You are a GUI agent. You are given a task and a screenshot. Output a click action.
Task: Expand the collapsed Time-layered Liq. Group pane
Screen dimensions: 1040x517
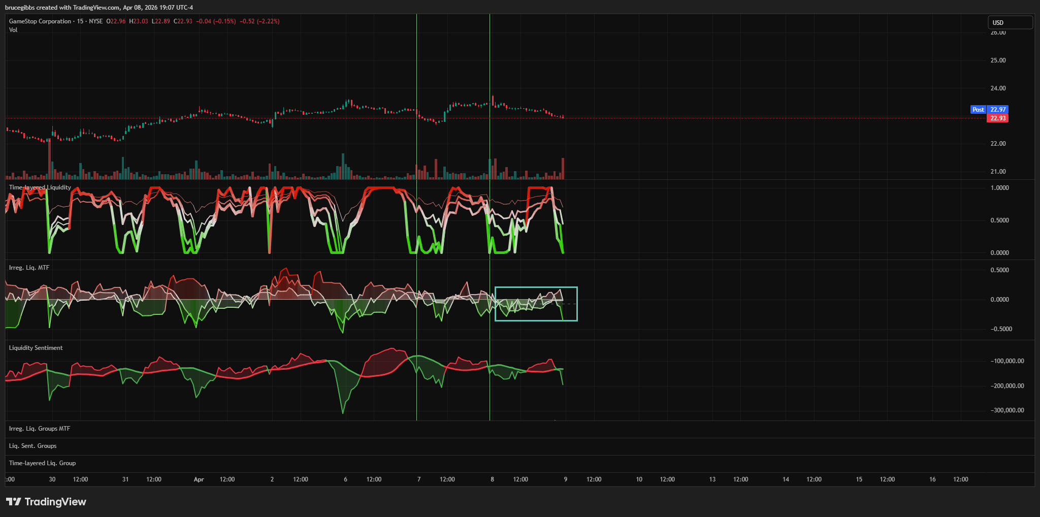click(x=42, y=463)
